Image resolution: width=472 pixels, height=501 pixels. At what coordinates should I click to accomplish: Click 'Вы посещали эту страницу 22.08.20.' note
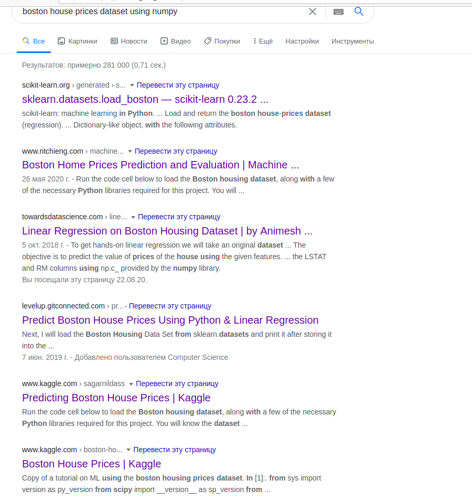(84, 280)
